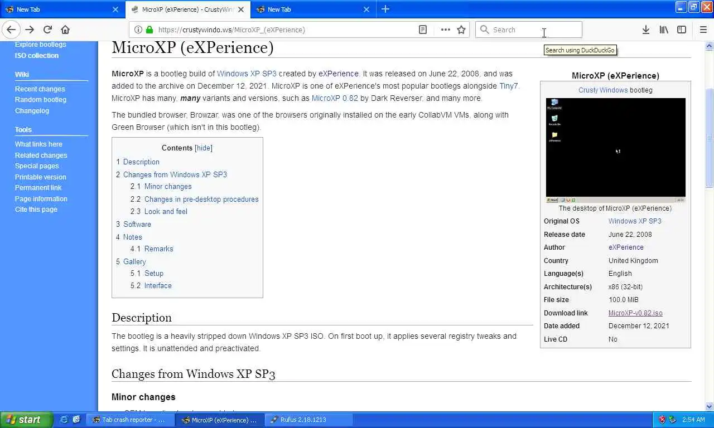Screen dimensions: 714x428
Task: Open the MicroXP desktop screenshot thumbnail
Action: click(615, 150)
